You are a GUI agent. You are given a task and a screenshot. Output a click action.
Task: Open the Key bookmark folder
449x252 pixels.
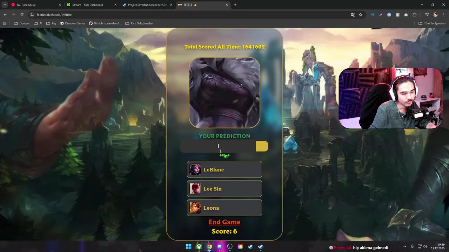51,23
